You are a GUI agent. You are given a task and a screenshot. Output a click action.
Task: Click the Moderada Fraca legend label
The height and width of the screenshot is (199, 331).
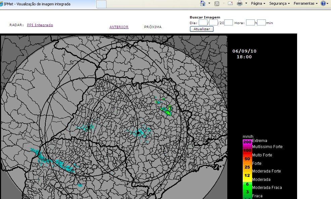point(267,188)
